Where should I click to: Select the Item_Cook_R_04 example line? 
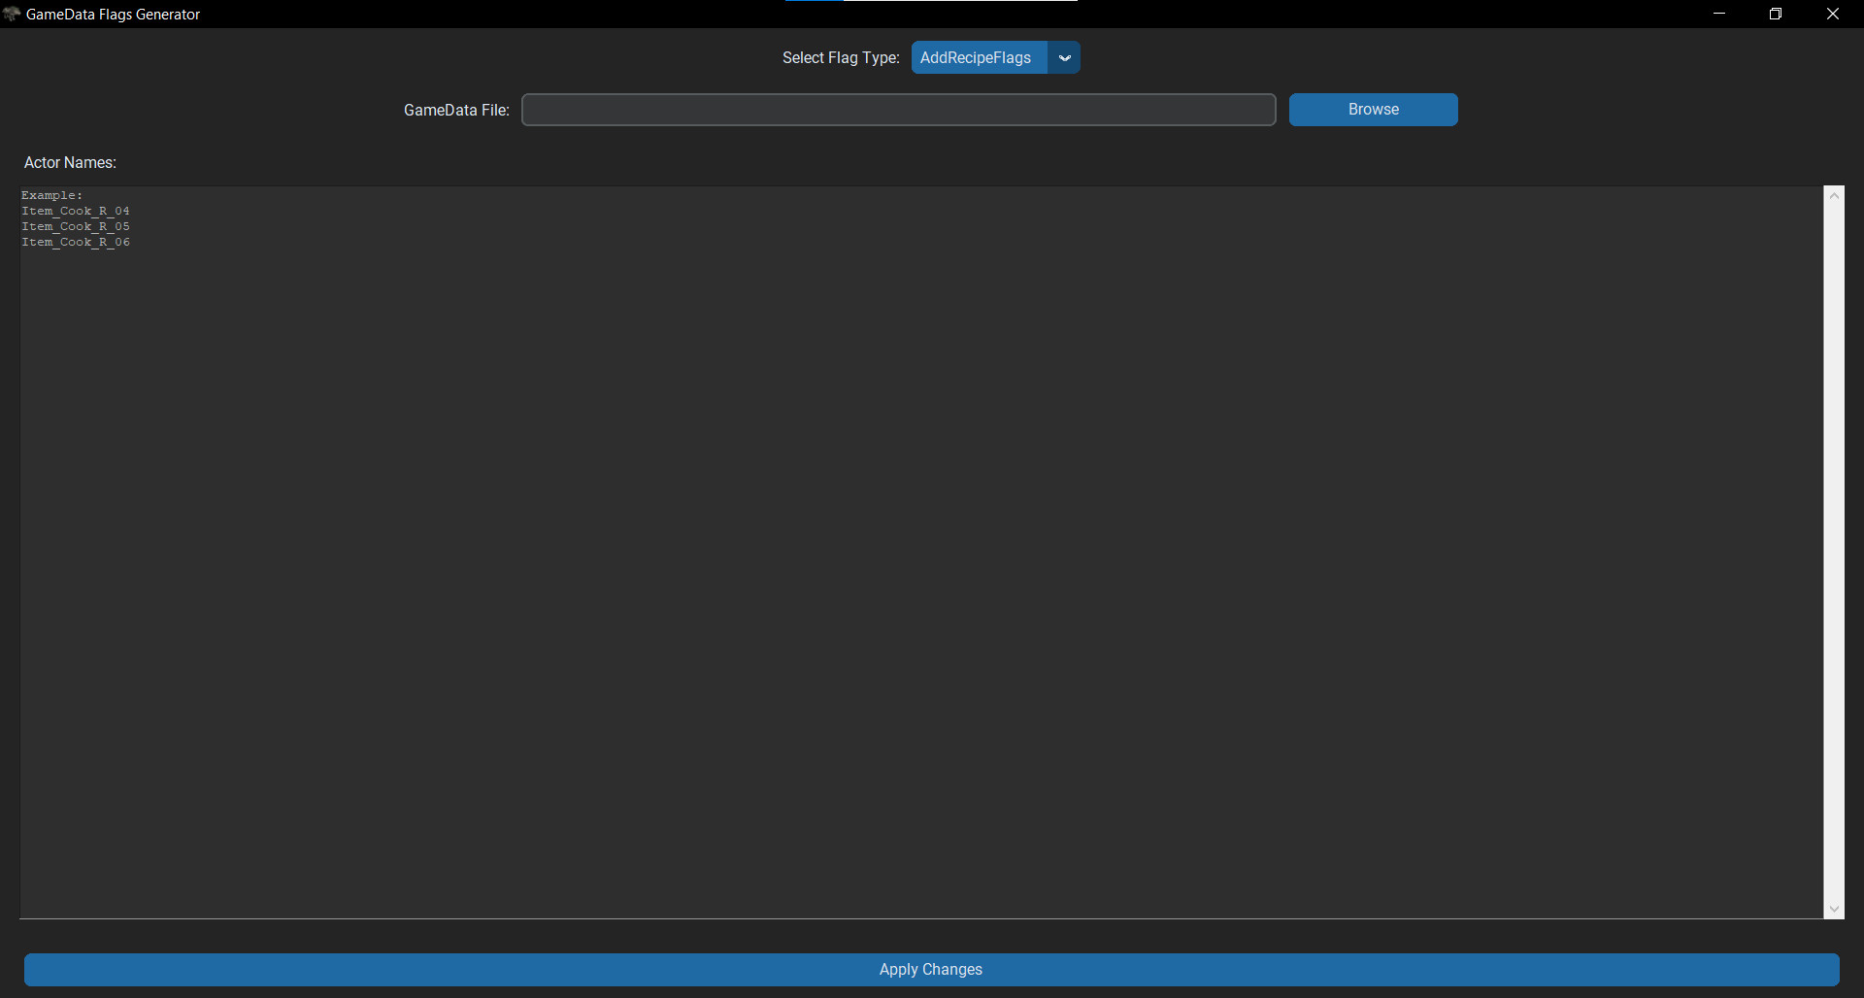pyautogui.click(x=76, y=211)
